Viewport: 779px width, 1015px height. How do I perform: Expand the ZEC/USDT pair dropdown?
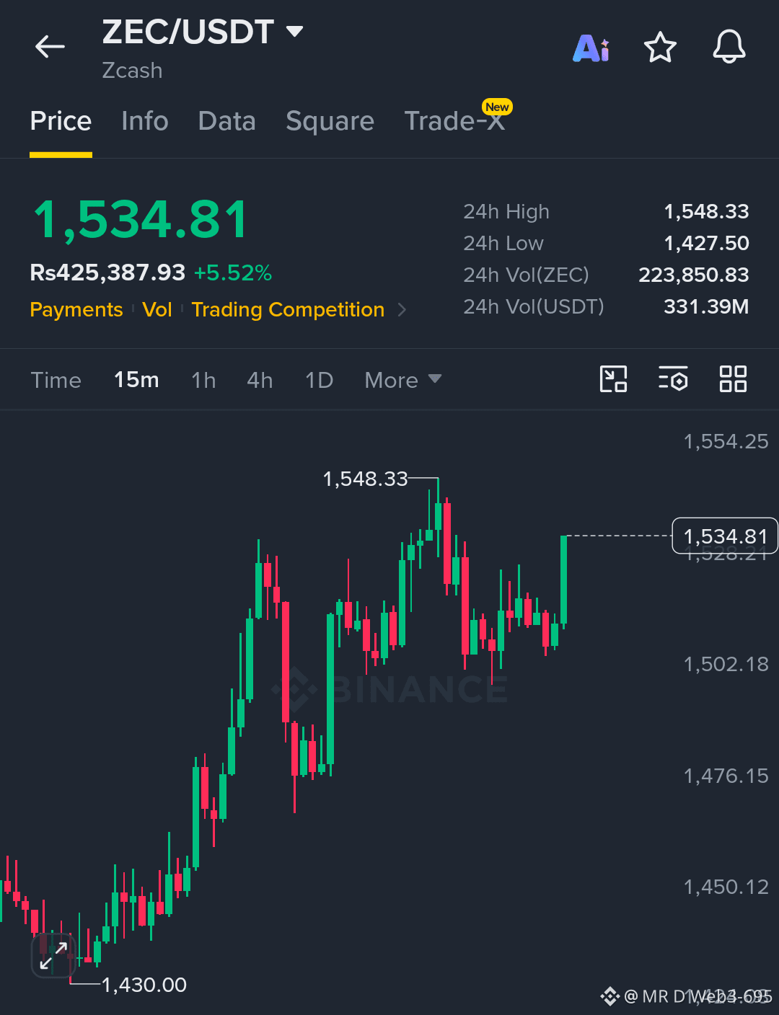294,32
